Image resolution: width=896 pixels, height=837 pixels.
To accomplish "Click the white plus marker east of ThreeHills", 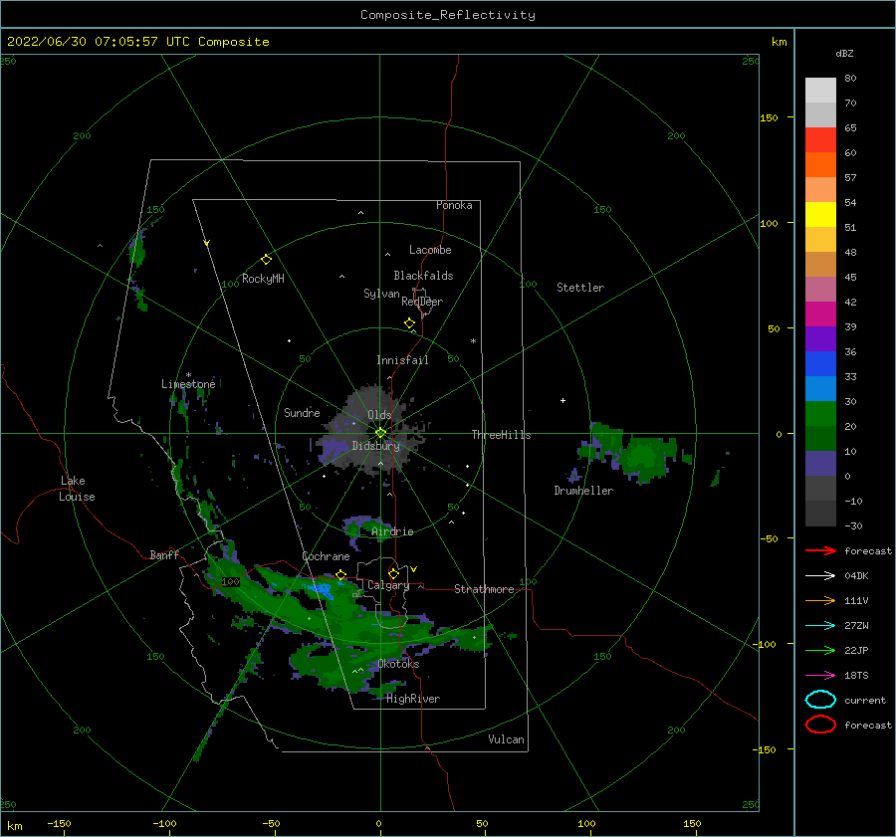I will (562, 400).
